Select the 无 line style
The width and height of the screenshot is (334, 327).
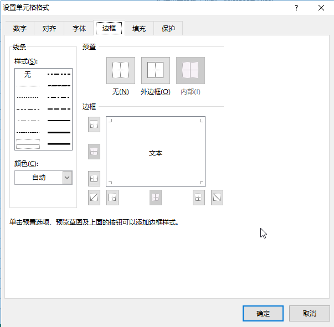tap(28, 74)
